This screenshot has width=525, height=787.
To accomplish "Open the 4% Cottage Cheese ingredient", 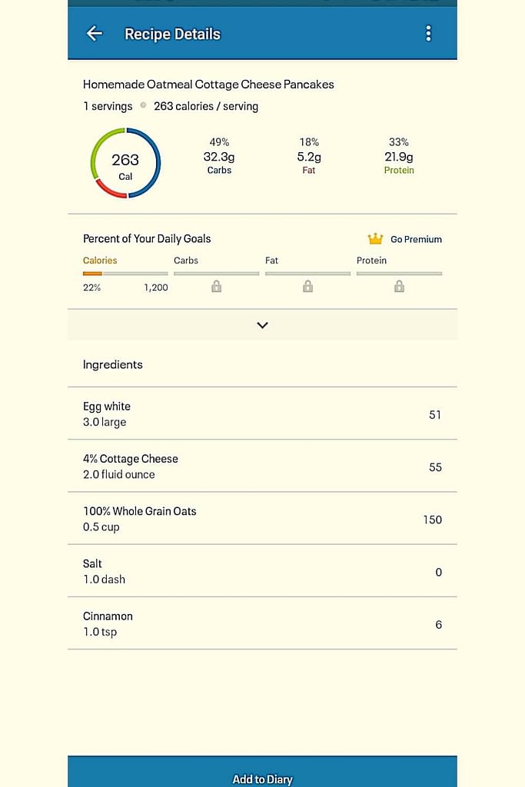I will pos(263,466).
